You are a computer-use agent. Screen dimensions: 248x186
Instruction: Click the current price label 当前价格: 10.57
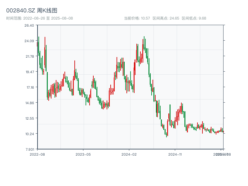[137, 18]
